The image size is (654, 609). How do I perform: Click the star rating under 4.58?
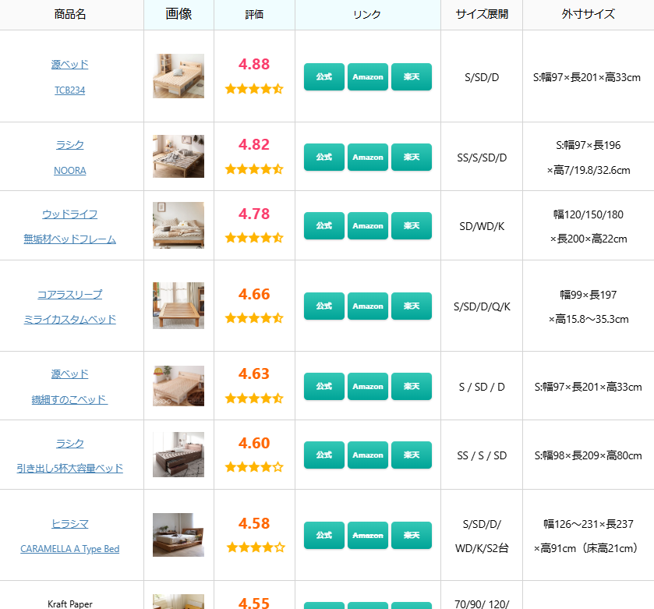click(256, 547)
